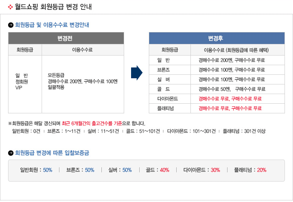This screenshot has height=202, width=293.
Task: Select the blue 변경후 table header
Action: 217,39
